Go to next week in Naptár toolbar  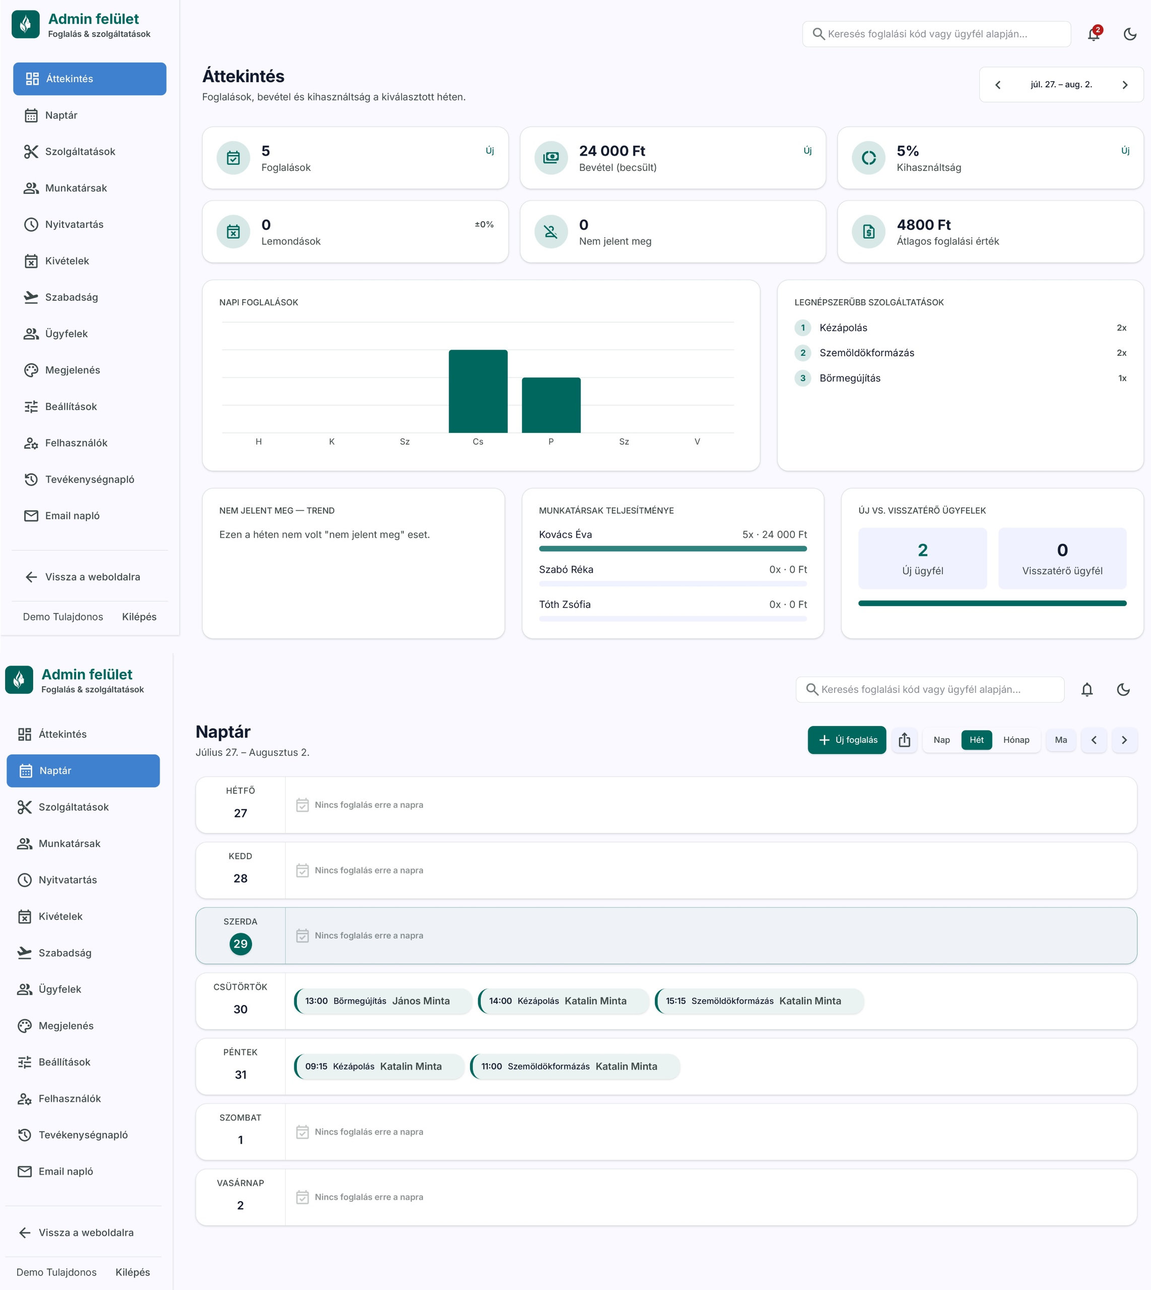pos(1124,740)
